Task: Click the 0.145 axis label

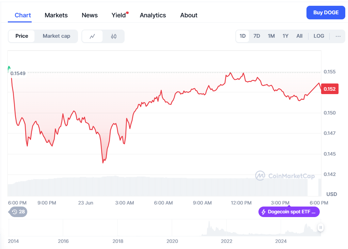Action: point(330,154)
